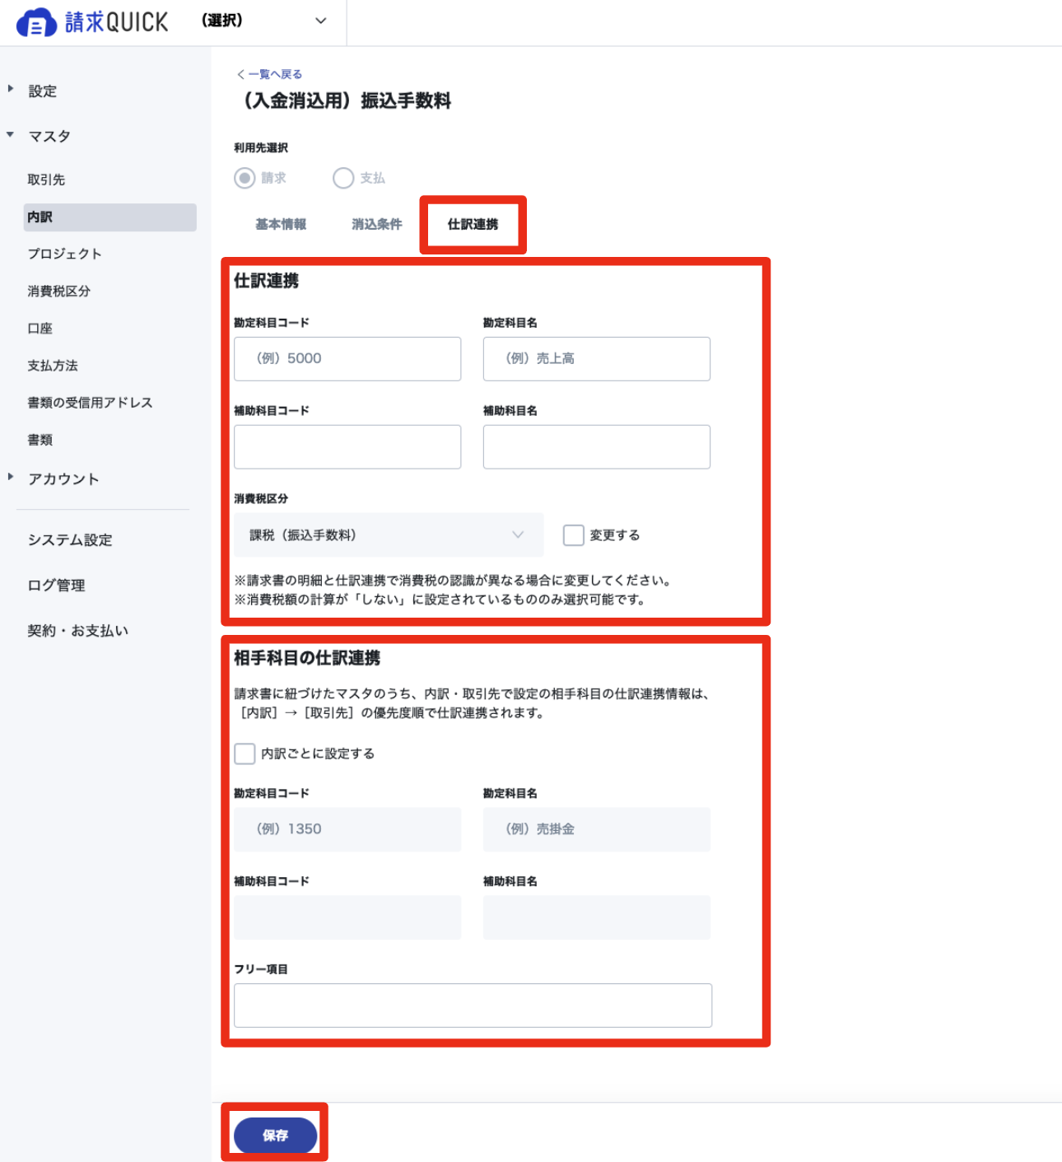1062x1162 pixels.
Task: Open the (選択) dropdown in header
Action: pyautogui.click(x=264, y=21)
